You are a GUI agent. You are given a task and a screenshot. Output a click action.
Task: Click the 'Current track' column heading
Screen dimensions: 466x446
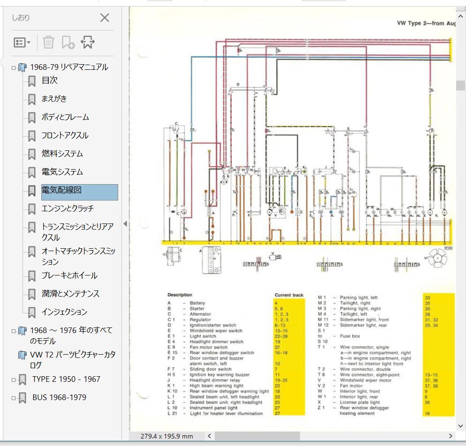pyautogui.click(x=289, y=295)
